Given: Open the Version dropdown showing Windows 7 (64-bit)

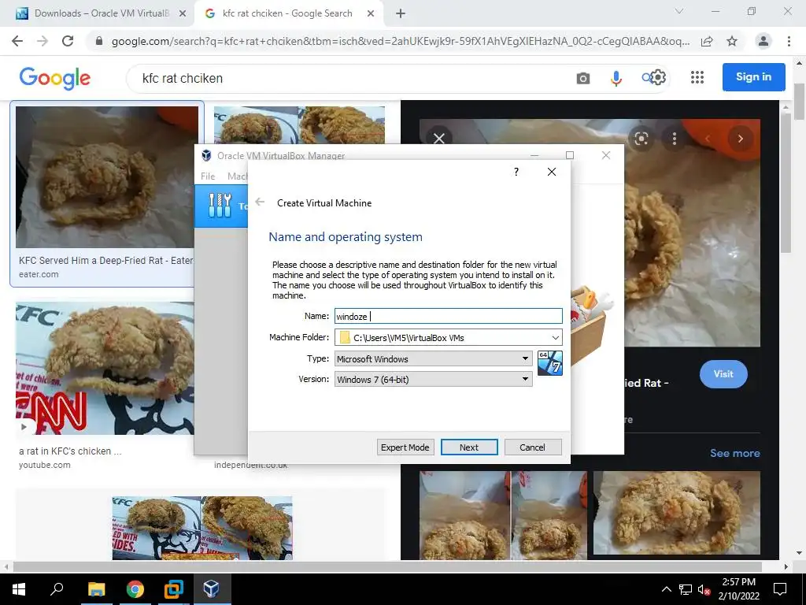Looking at the screenshot, I should coord(434,379).
